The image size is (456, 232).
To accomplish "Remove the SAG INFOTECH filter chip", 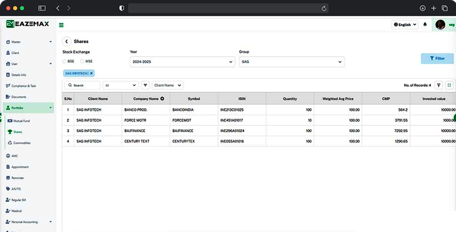I will click(91, 73).
